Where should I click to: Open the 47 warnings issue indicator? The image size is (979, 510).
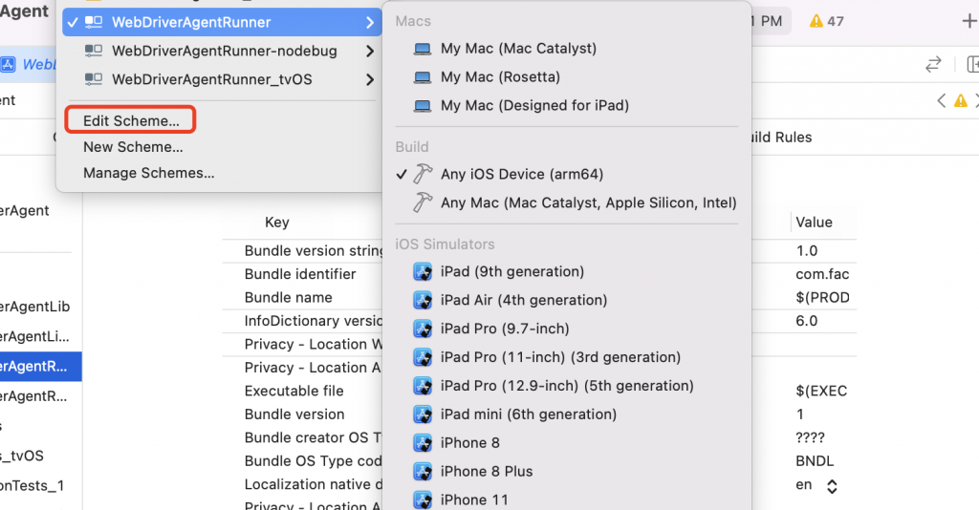point(826,21)
